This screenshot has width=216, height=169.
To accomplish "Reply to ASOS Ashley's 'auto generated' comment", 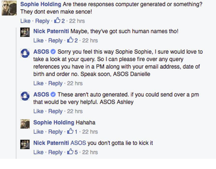I will click(x=56, y=111).
